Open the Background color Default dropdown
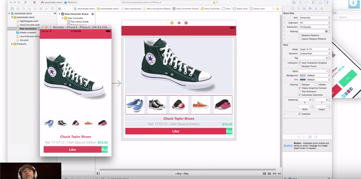 coord(318,76)
